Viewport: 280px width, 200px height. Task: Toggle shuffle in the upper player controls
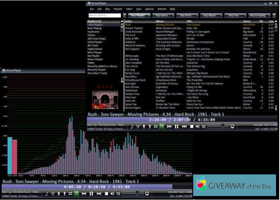(x=162, y=126)
